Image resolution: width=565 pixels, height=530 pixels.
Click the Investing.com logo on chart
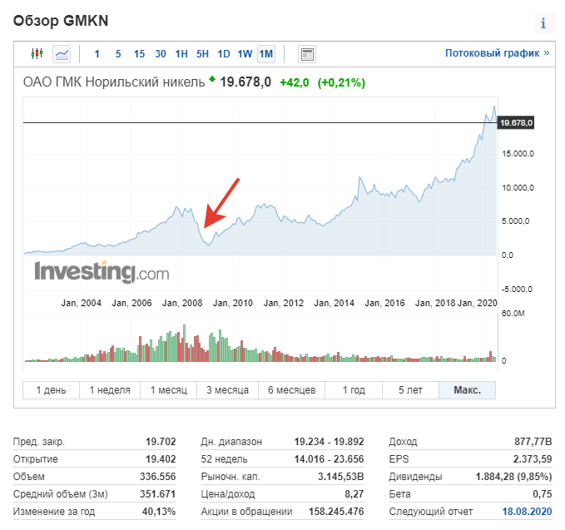point(101,272)
